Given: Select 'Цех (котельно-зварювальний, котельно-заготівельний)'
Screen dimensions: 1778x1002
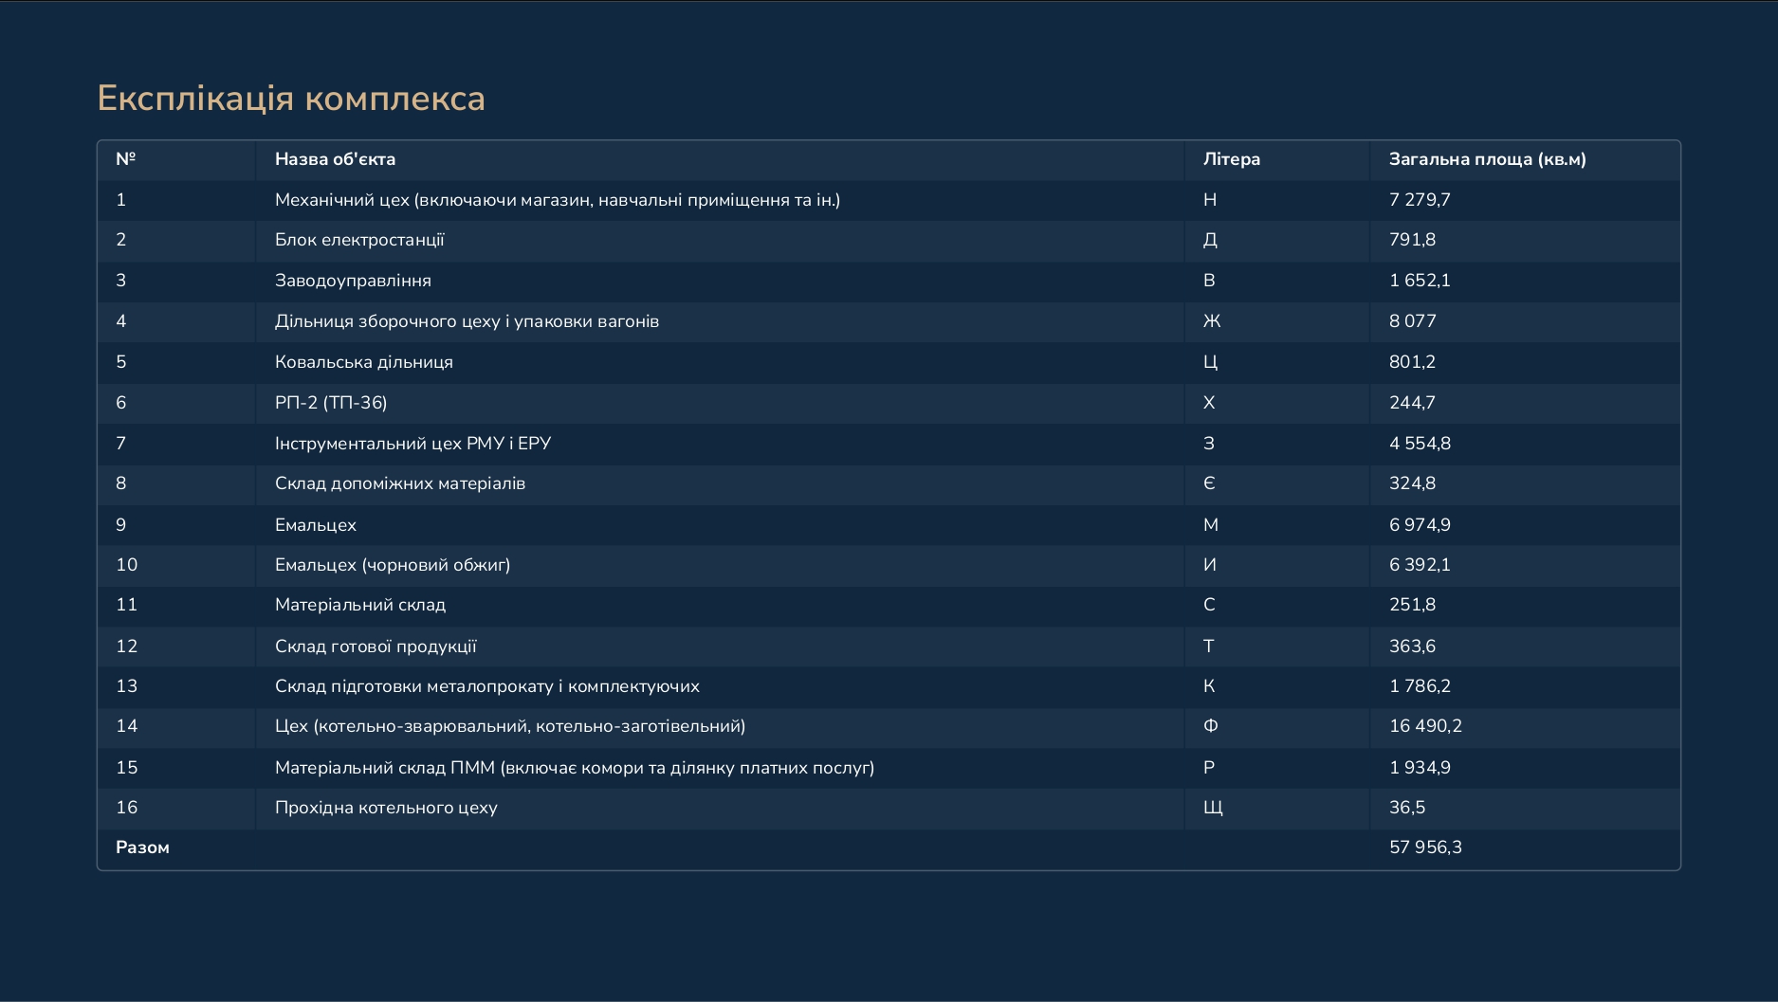Looking at the screenshot, I should (510, 726).
